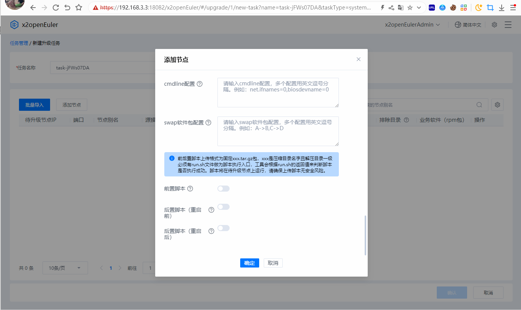521x310 pixels.
Task: Open help icon next to 前置脚本
Action: (190, 189)
